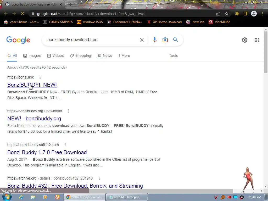
Task: Open the Bonzi Buddy 432 archive link
Action: tap(75, 186)
